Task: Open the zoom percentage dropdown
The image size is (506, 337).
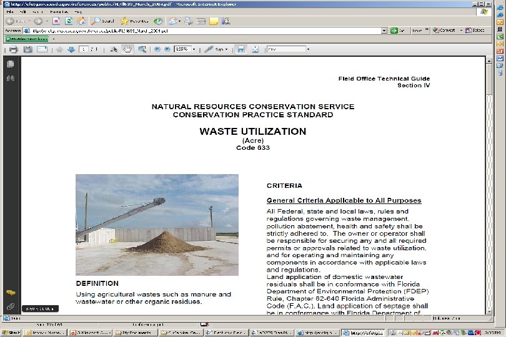Action: point(194,49)
